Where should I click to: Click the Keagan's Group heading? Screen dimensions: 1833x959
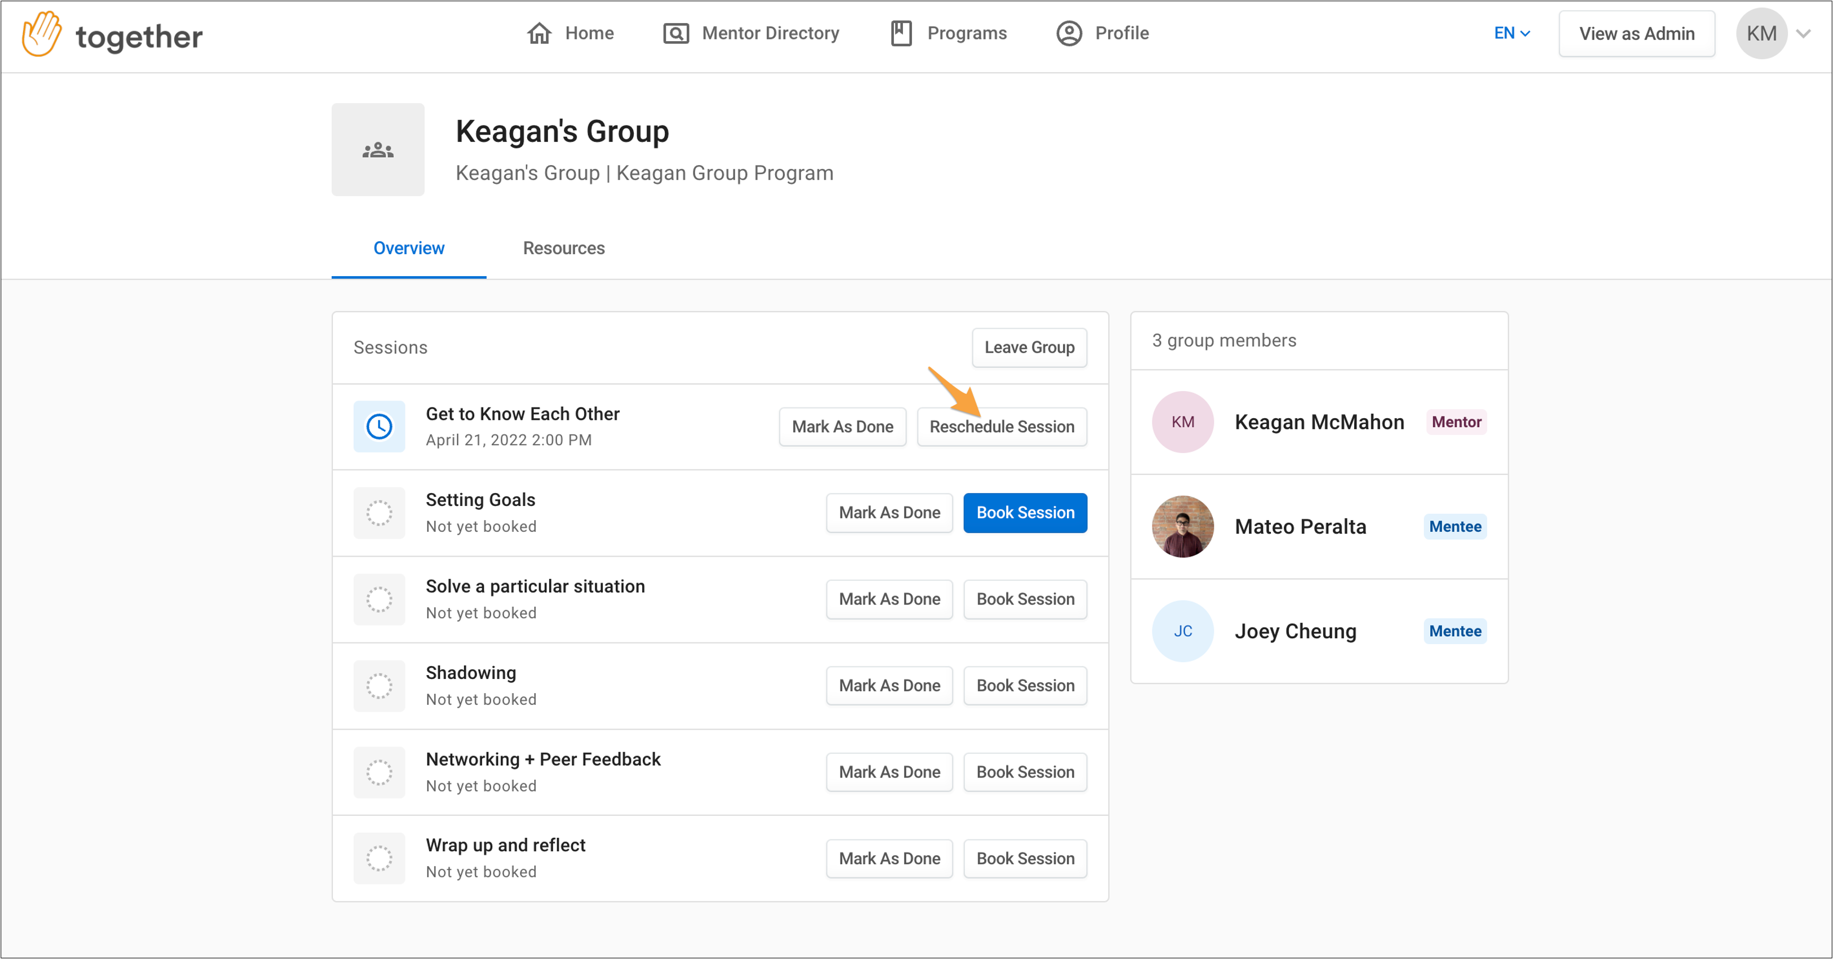click(x=562, y=132)
